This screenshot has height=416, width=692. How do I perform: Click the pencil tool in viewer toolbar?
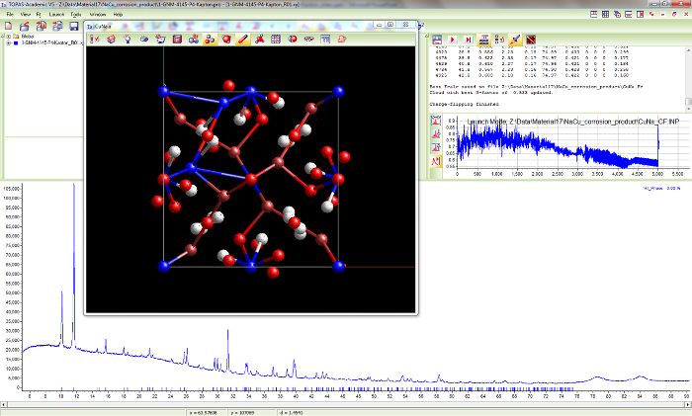(243, 40)
